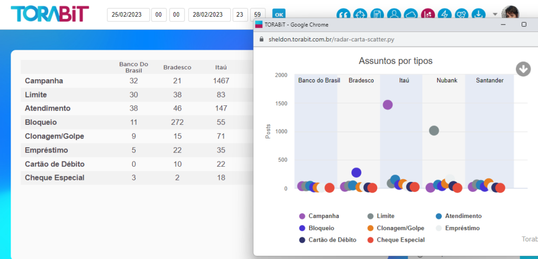Click the red Banco do Brasil Cheque Especial point
The image size is (538, 259).
point(329,188)
